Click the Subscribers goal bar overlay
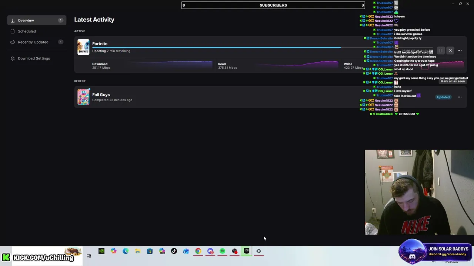This screenshot has width=474, height=266. pos(273,5)
